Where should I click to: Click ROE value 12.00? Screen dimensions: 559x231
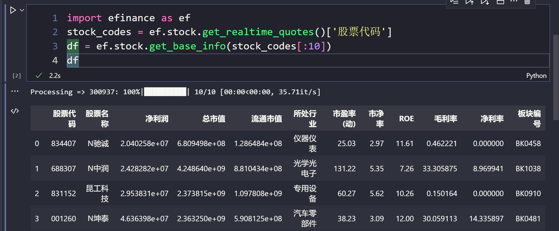pos(405,219)
